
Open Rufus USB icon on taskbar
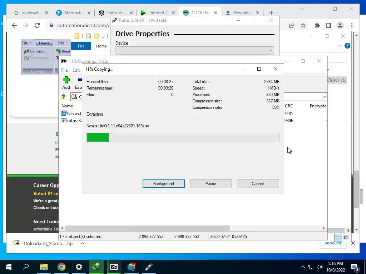tap(149, 267)
